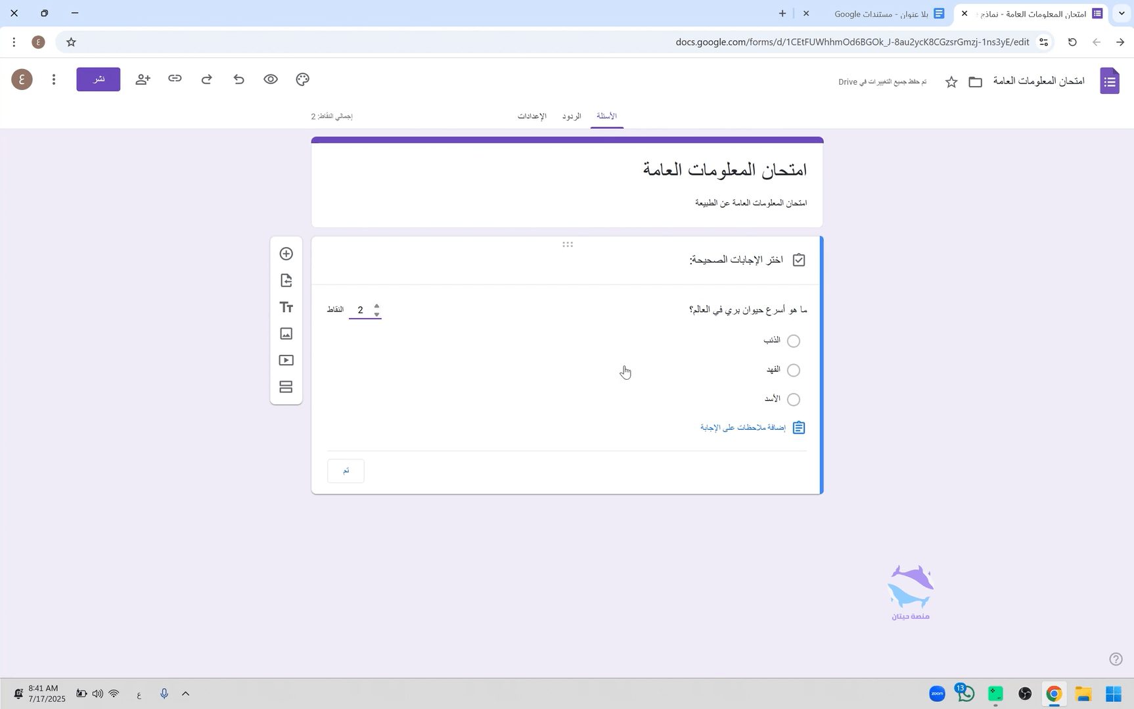
Task: Add a title and description block
Action: [x=286, y=308]
